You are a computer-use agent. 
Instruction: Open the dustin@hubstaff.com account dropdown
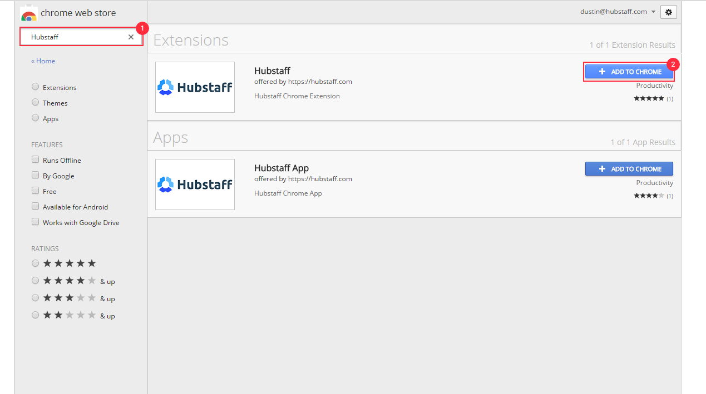(618, 11)
